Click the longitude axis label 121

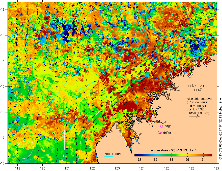(x=67, y=168)
